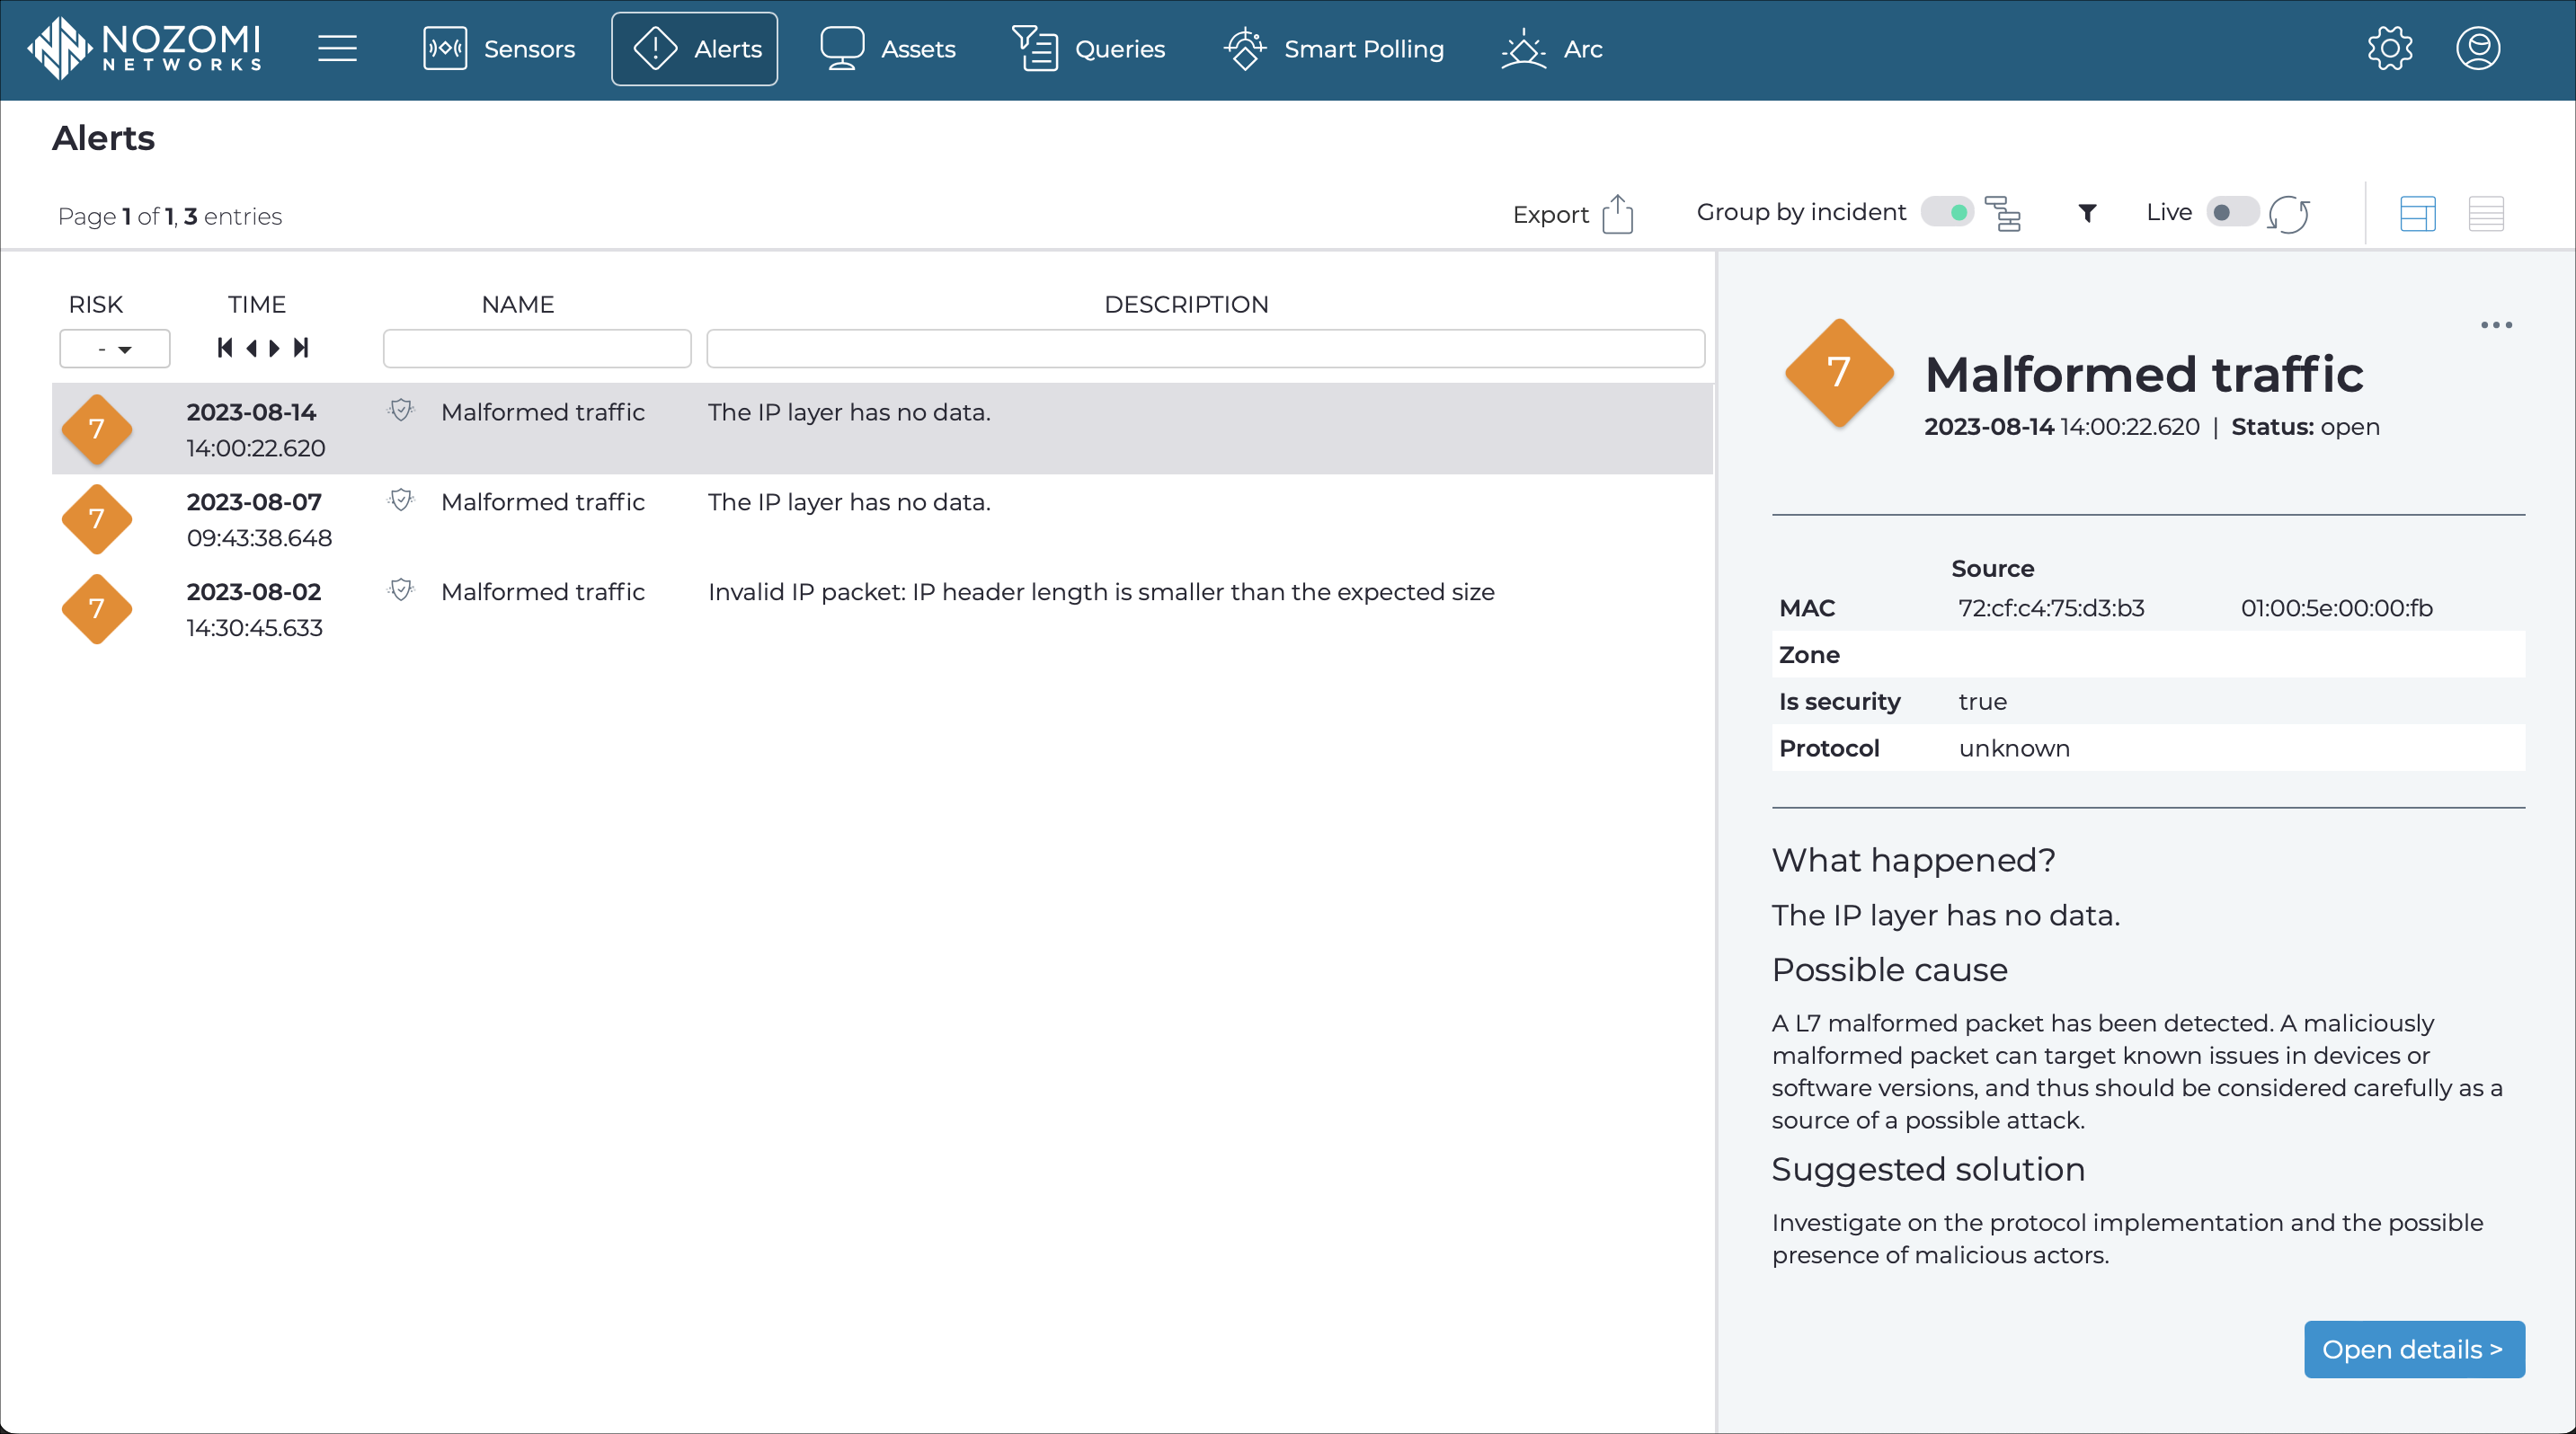Switch to split detail view layout
Viewport: 2576px width, 1434px height.
click(2417, 214)
